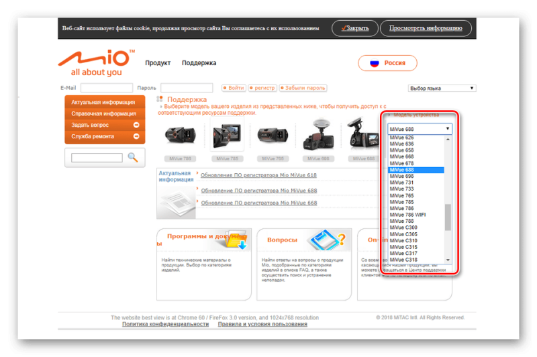537x357 pixels.
Task: Click down arrow of model list scrollbar
Action: 448,260
